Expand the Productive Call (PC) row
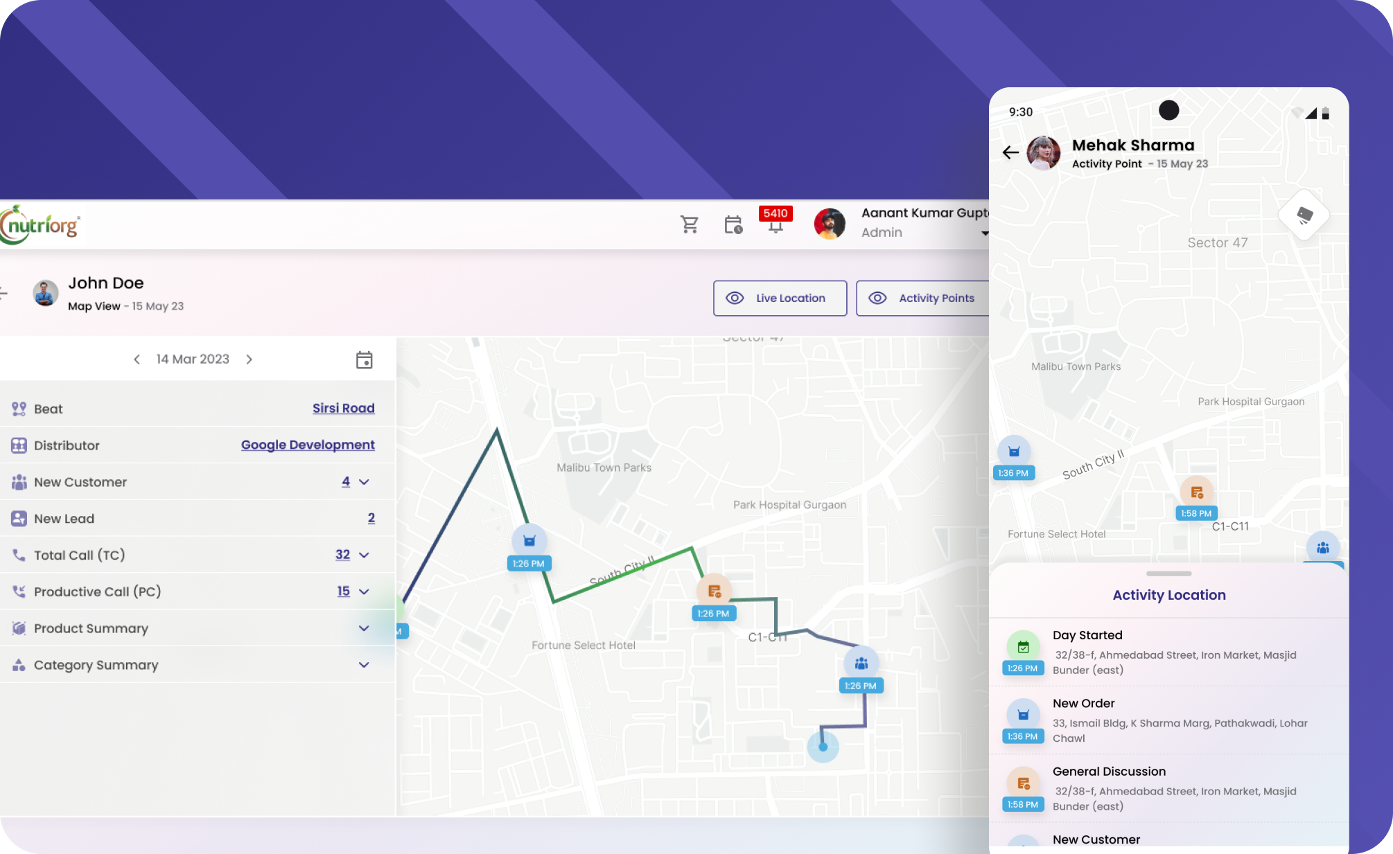Viewport: 1393px width, 854px height. 364,591
